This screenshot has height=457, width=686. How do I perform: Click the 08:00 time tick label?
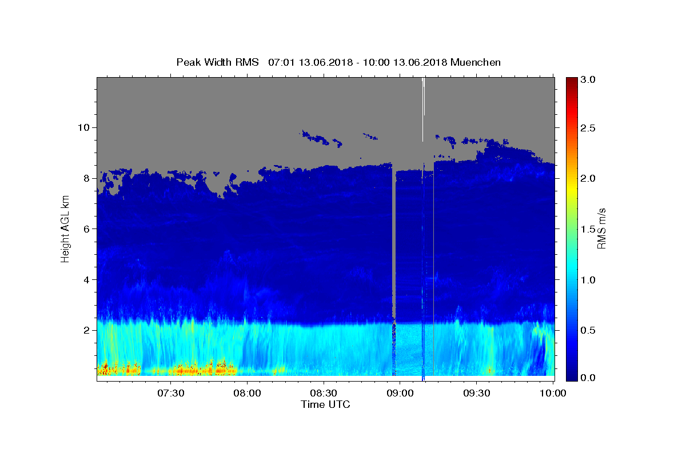pos(247,393)
